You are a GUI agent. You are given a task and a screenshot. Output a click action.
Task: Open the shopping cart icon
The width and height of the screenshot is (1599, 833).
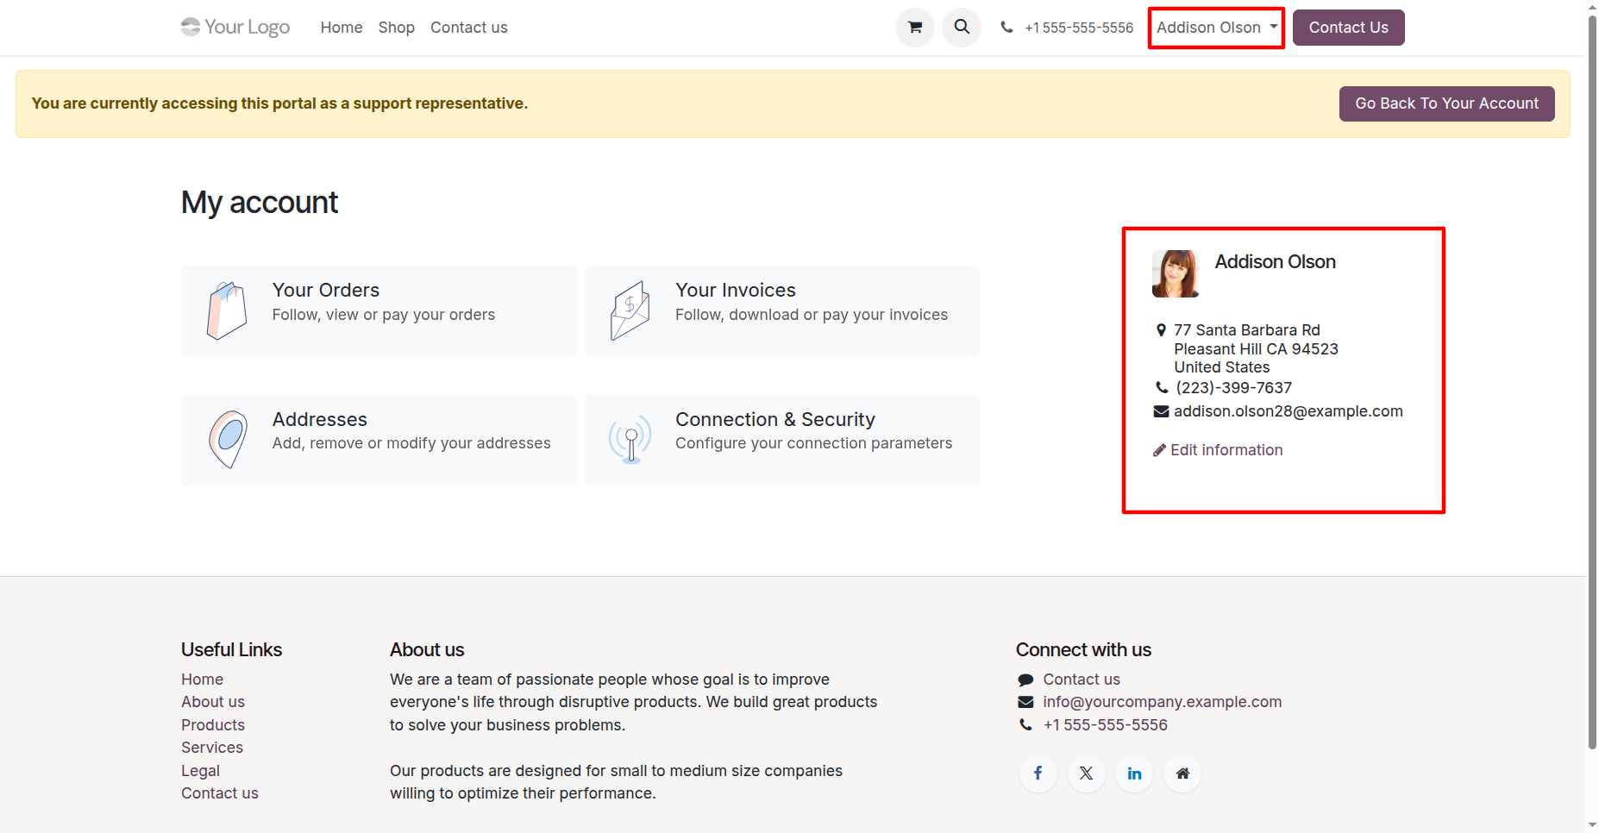click(x=915, y=28)
